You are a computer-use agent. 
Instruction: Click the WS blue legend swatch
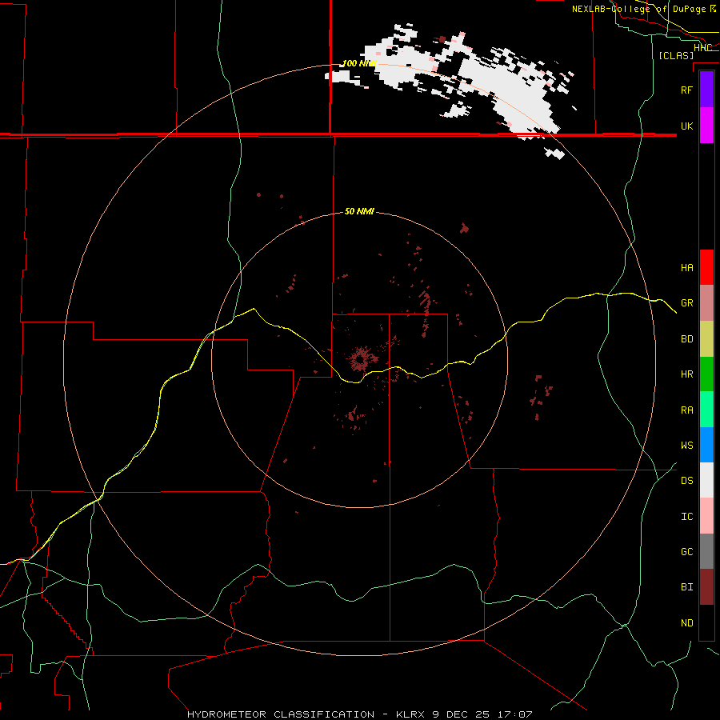coord(706,445)
